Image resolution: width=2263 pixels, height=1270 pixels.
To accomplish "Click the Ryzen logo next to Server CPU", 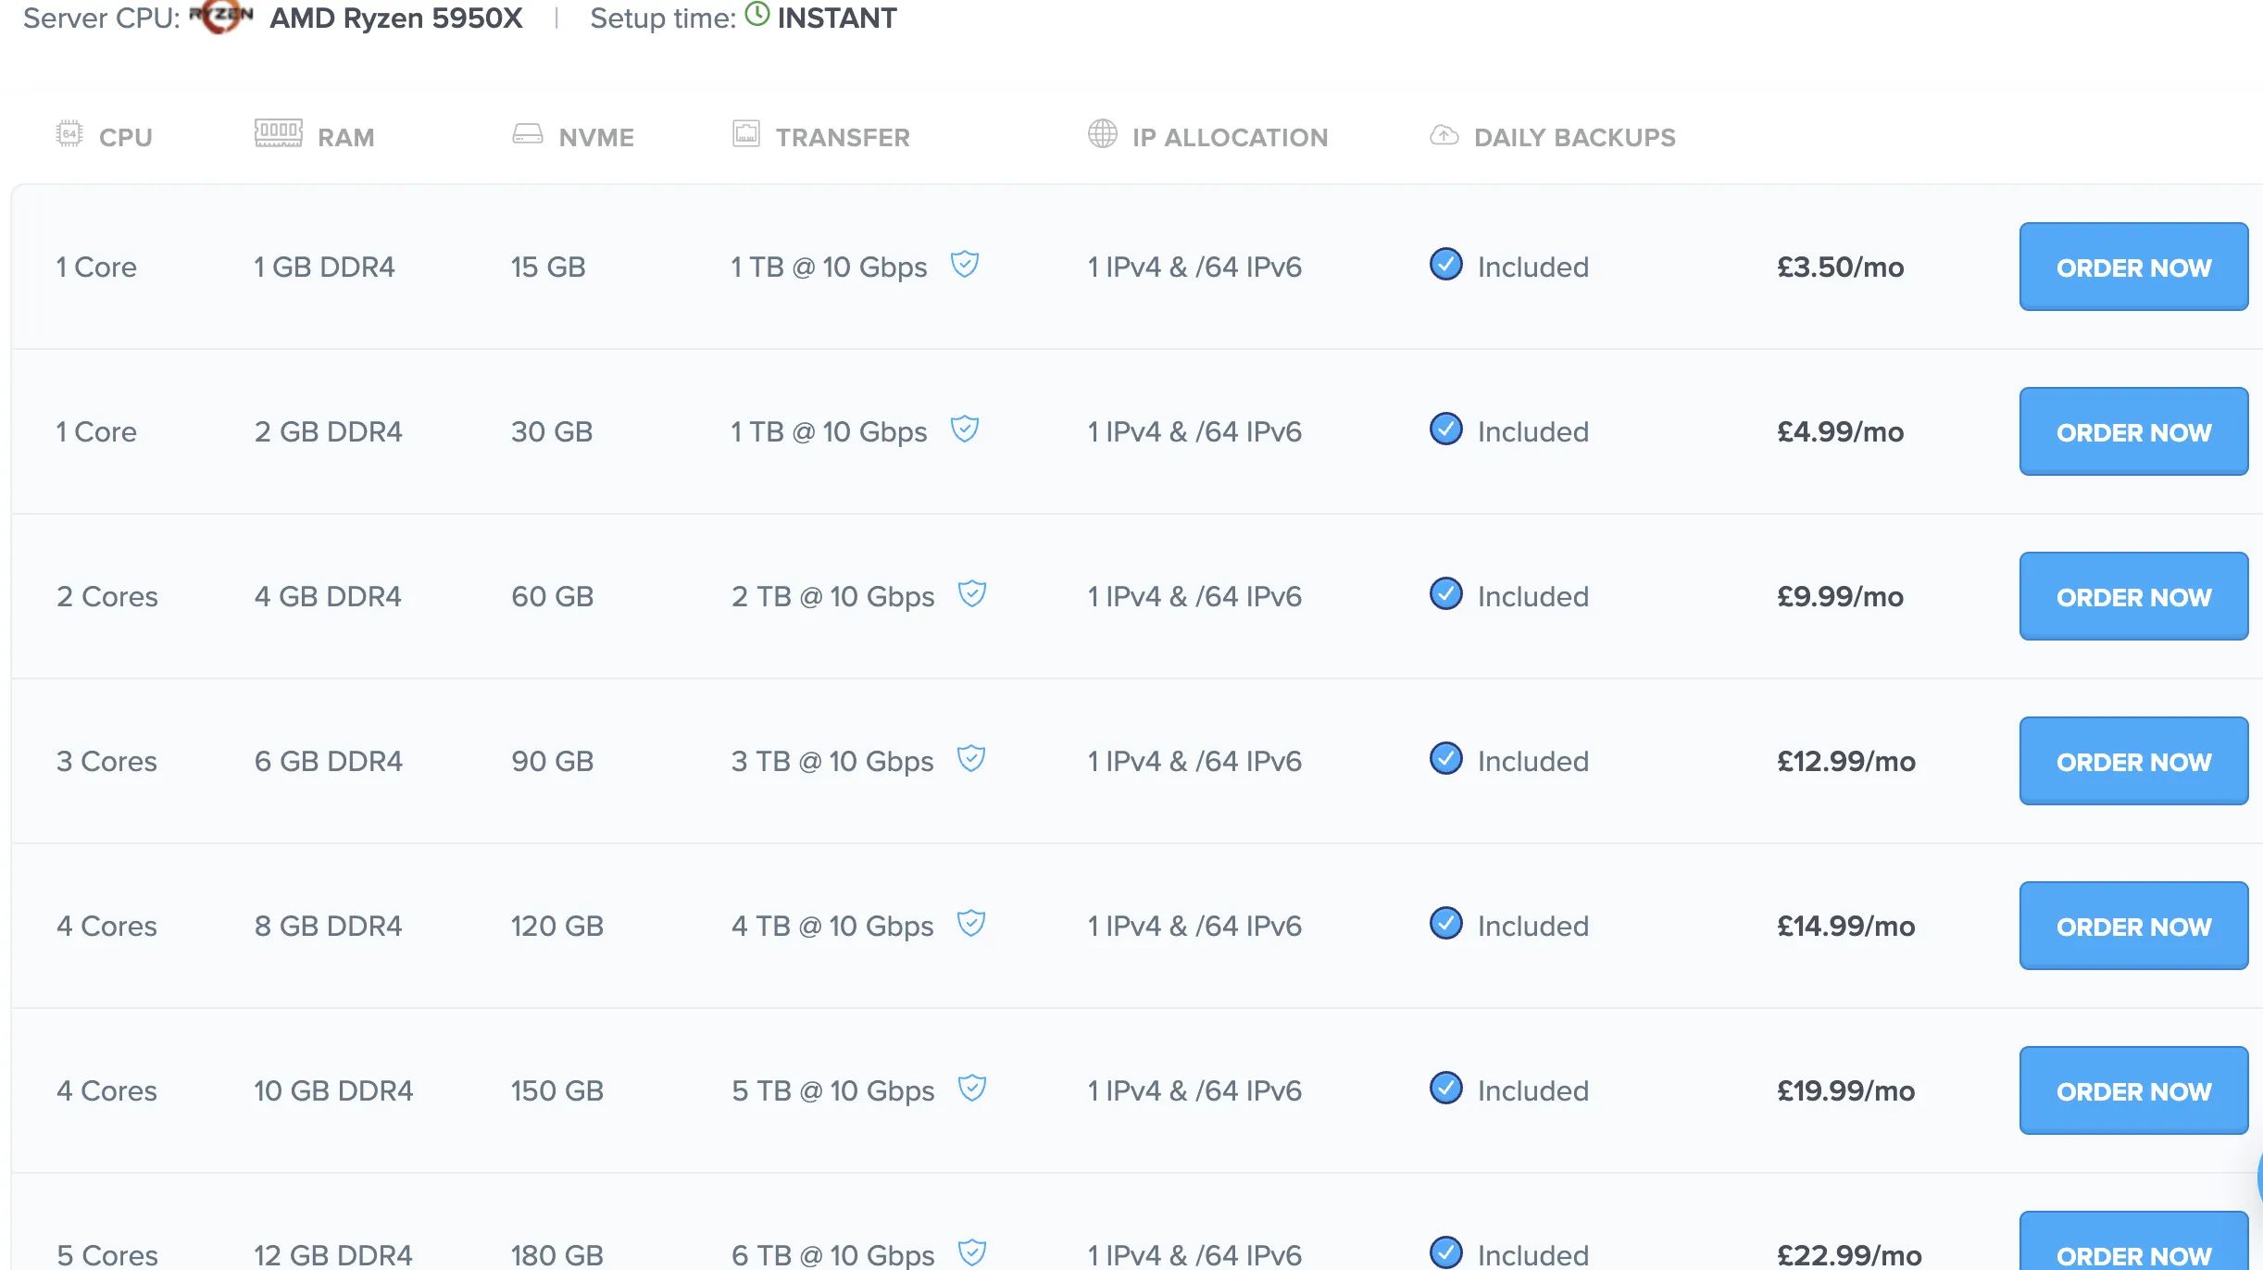I will pos(220,17).
